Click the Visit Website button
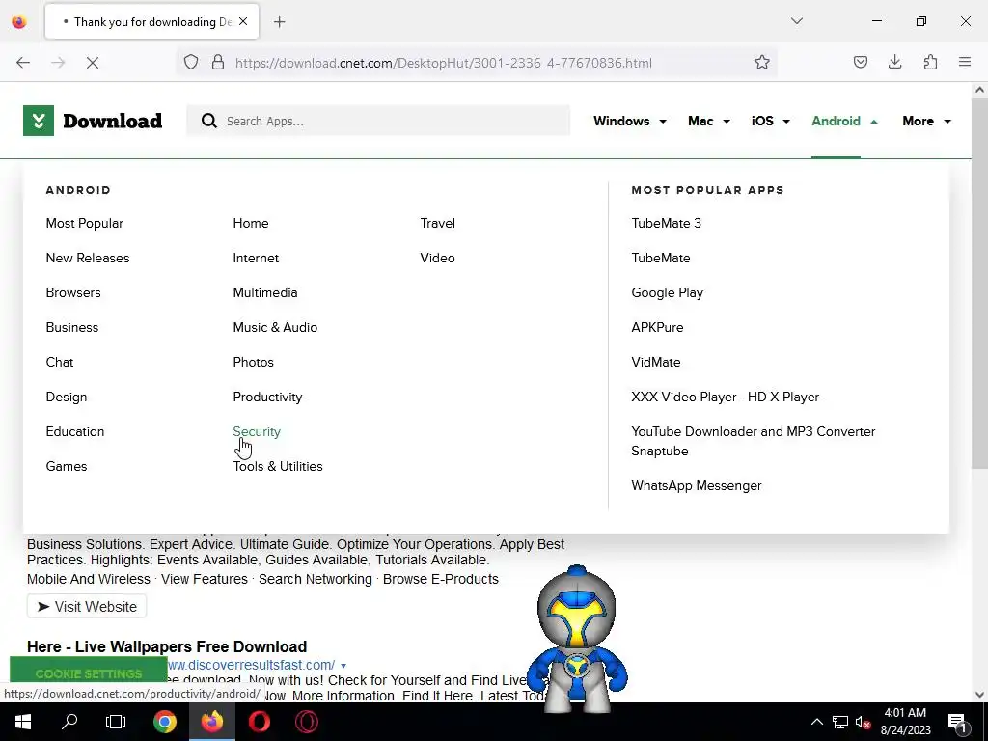This screenshot has height=741, width=988. [87, 606]
